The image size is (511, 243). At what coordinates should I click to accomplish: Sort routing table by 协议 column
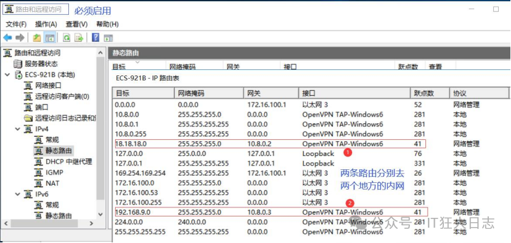pos(479,93)
